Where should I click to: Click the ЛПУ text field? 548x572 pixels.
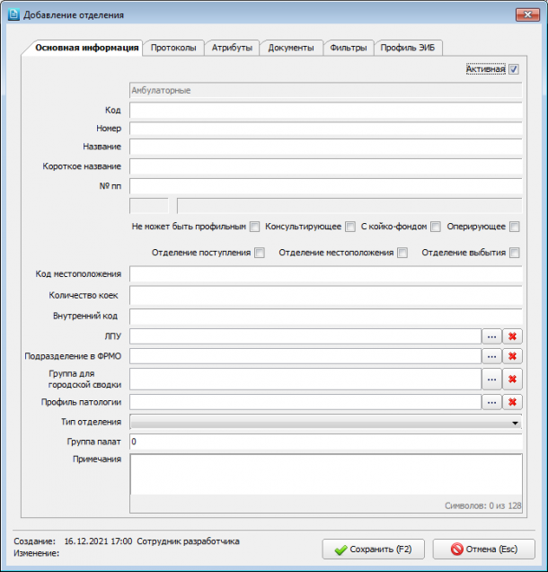305,336
